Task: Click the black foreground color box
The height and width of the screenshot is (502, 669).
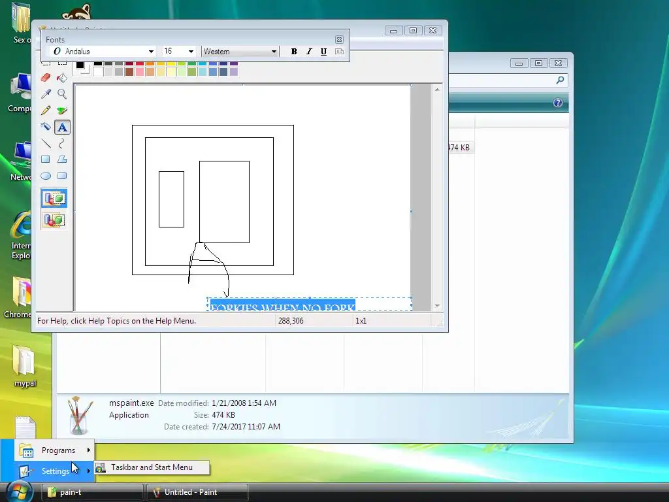Action: pos(80,65)
